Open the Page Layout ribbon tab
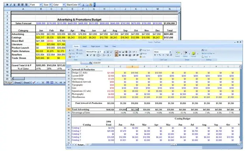Viewport: 245px width, 151px height. click(95, 46)
